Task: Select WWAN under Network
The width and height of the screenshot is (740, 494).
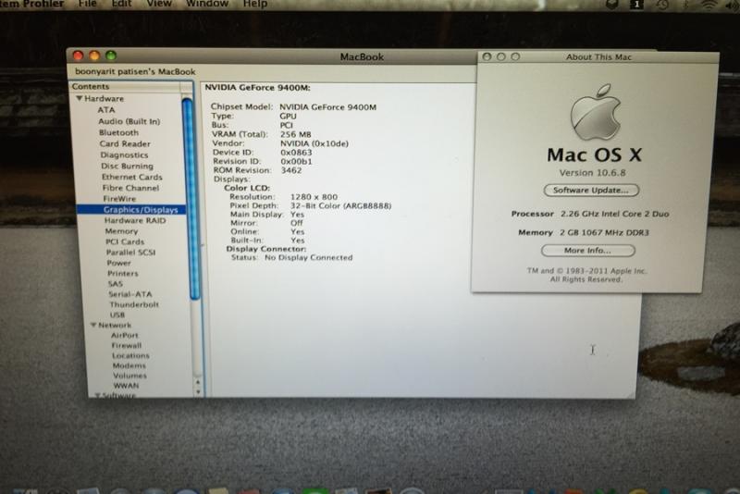Action: 126,386
